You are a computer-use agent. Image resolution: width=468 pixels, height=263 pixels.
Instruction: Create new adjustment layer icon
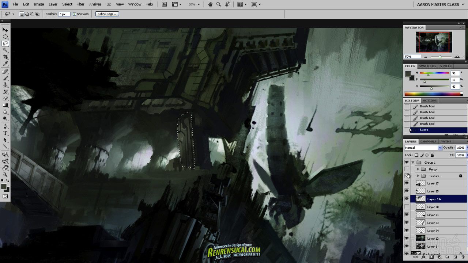point(439,257)
